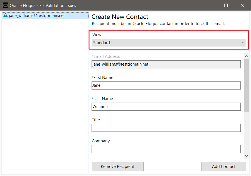Image resolution: width=251 pixels, height=176 pixels.
Task: Focus the empty Title input box
Action: 166,128
